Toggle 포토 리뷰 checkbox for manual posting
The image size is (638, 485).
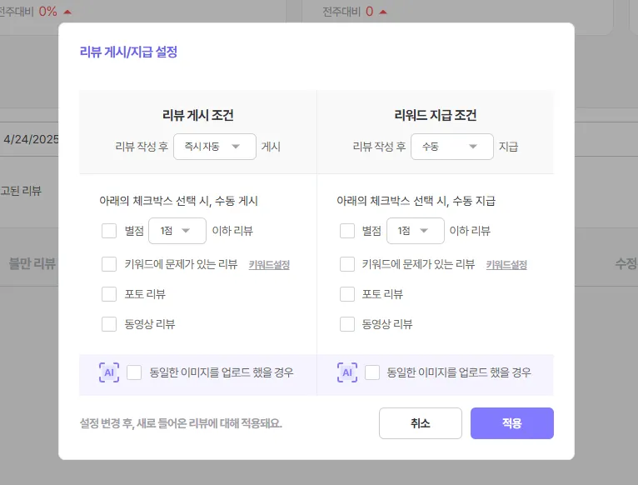[x=109, y=294]
